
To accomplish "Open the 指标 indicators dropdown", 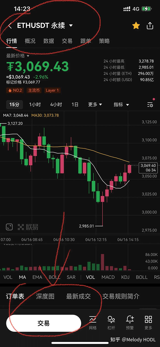I will click(121, 104).
